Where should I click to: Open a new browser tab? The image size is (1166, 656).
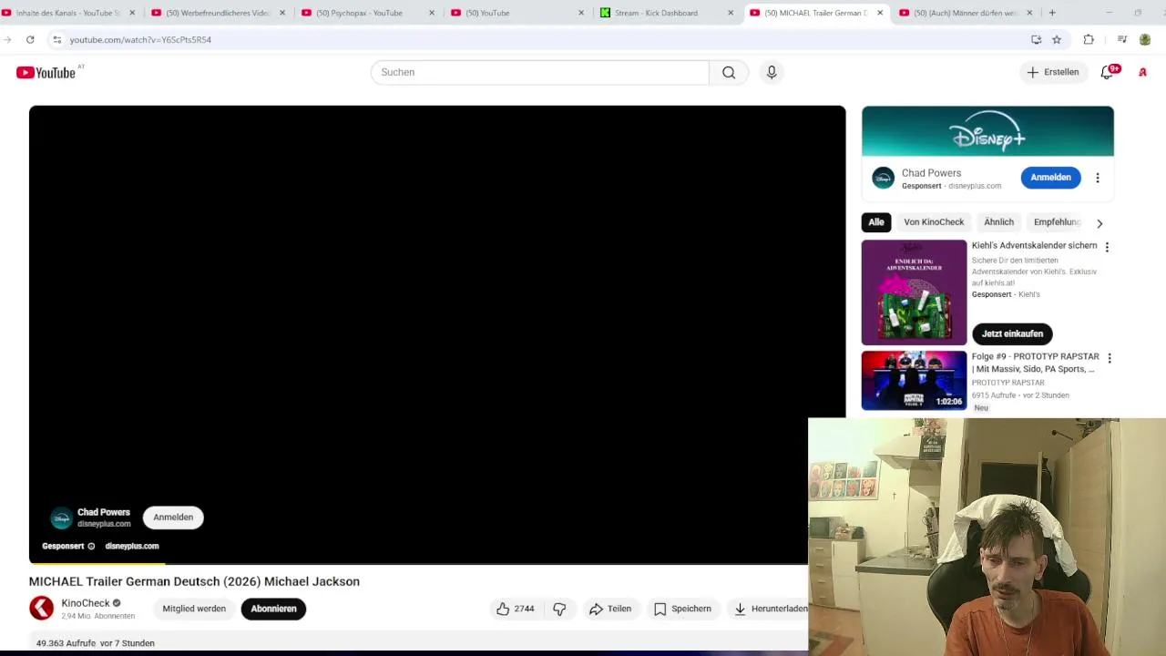click(x=1052, y=13)
